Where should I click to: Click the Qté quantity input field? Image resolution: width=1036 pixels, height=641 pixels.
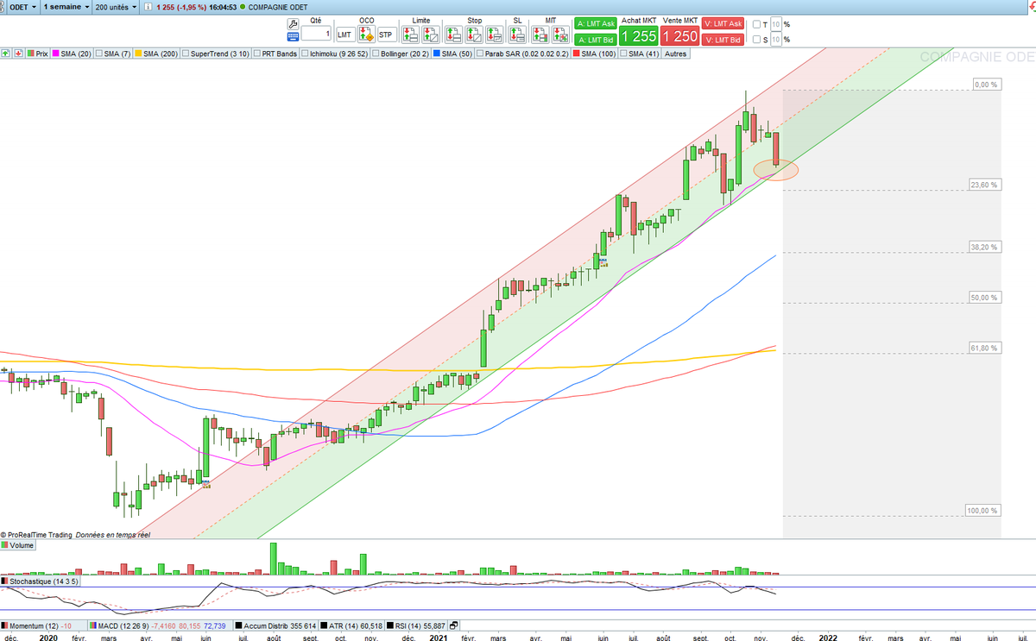tap(316, 35)
